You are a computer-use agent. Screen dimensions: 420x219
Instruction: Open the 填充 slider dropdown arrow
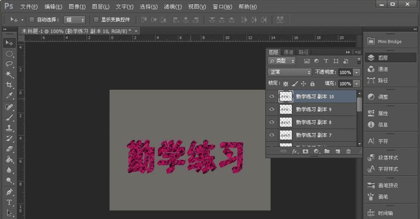(357, 84)
